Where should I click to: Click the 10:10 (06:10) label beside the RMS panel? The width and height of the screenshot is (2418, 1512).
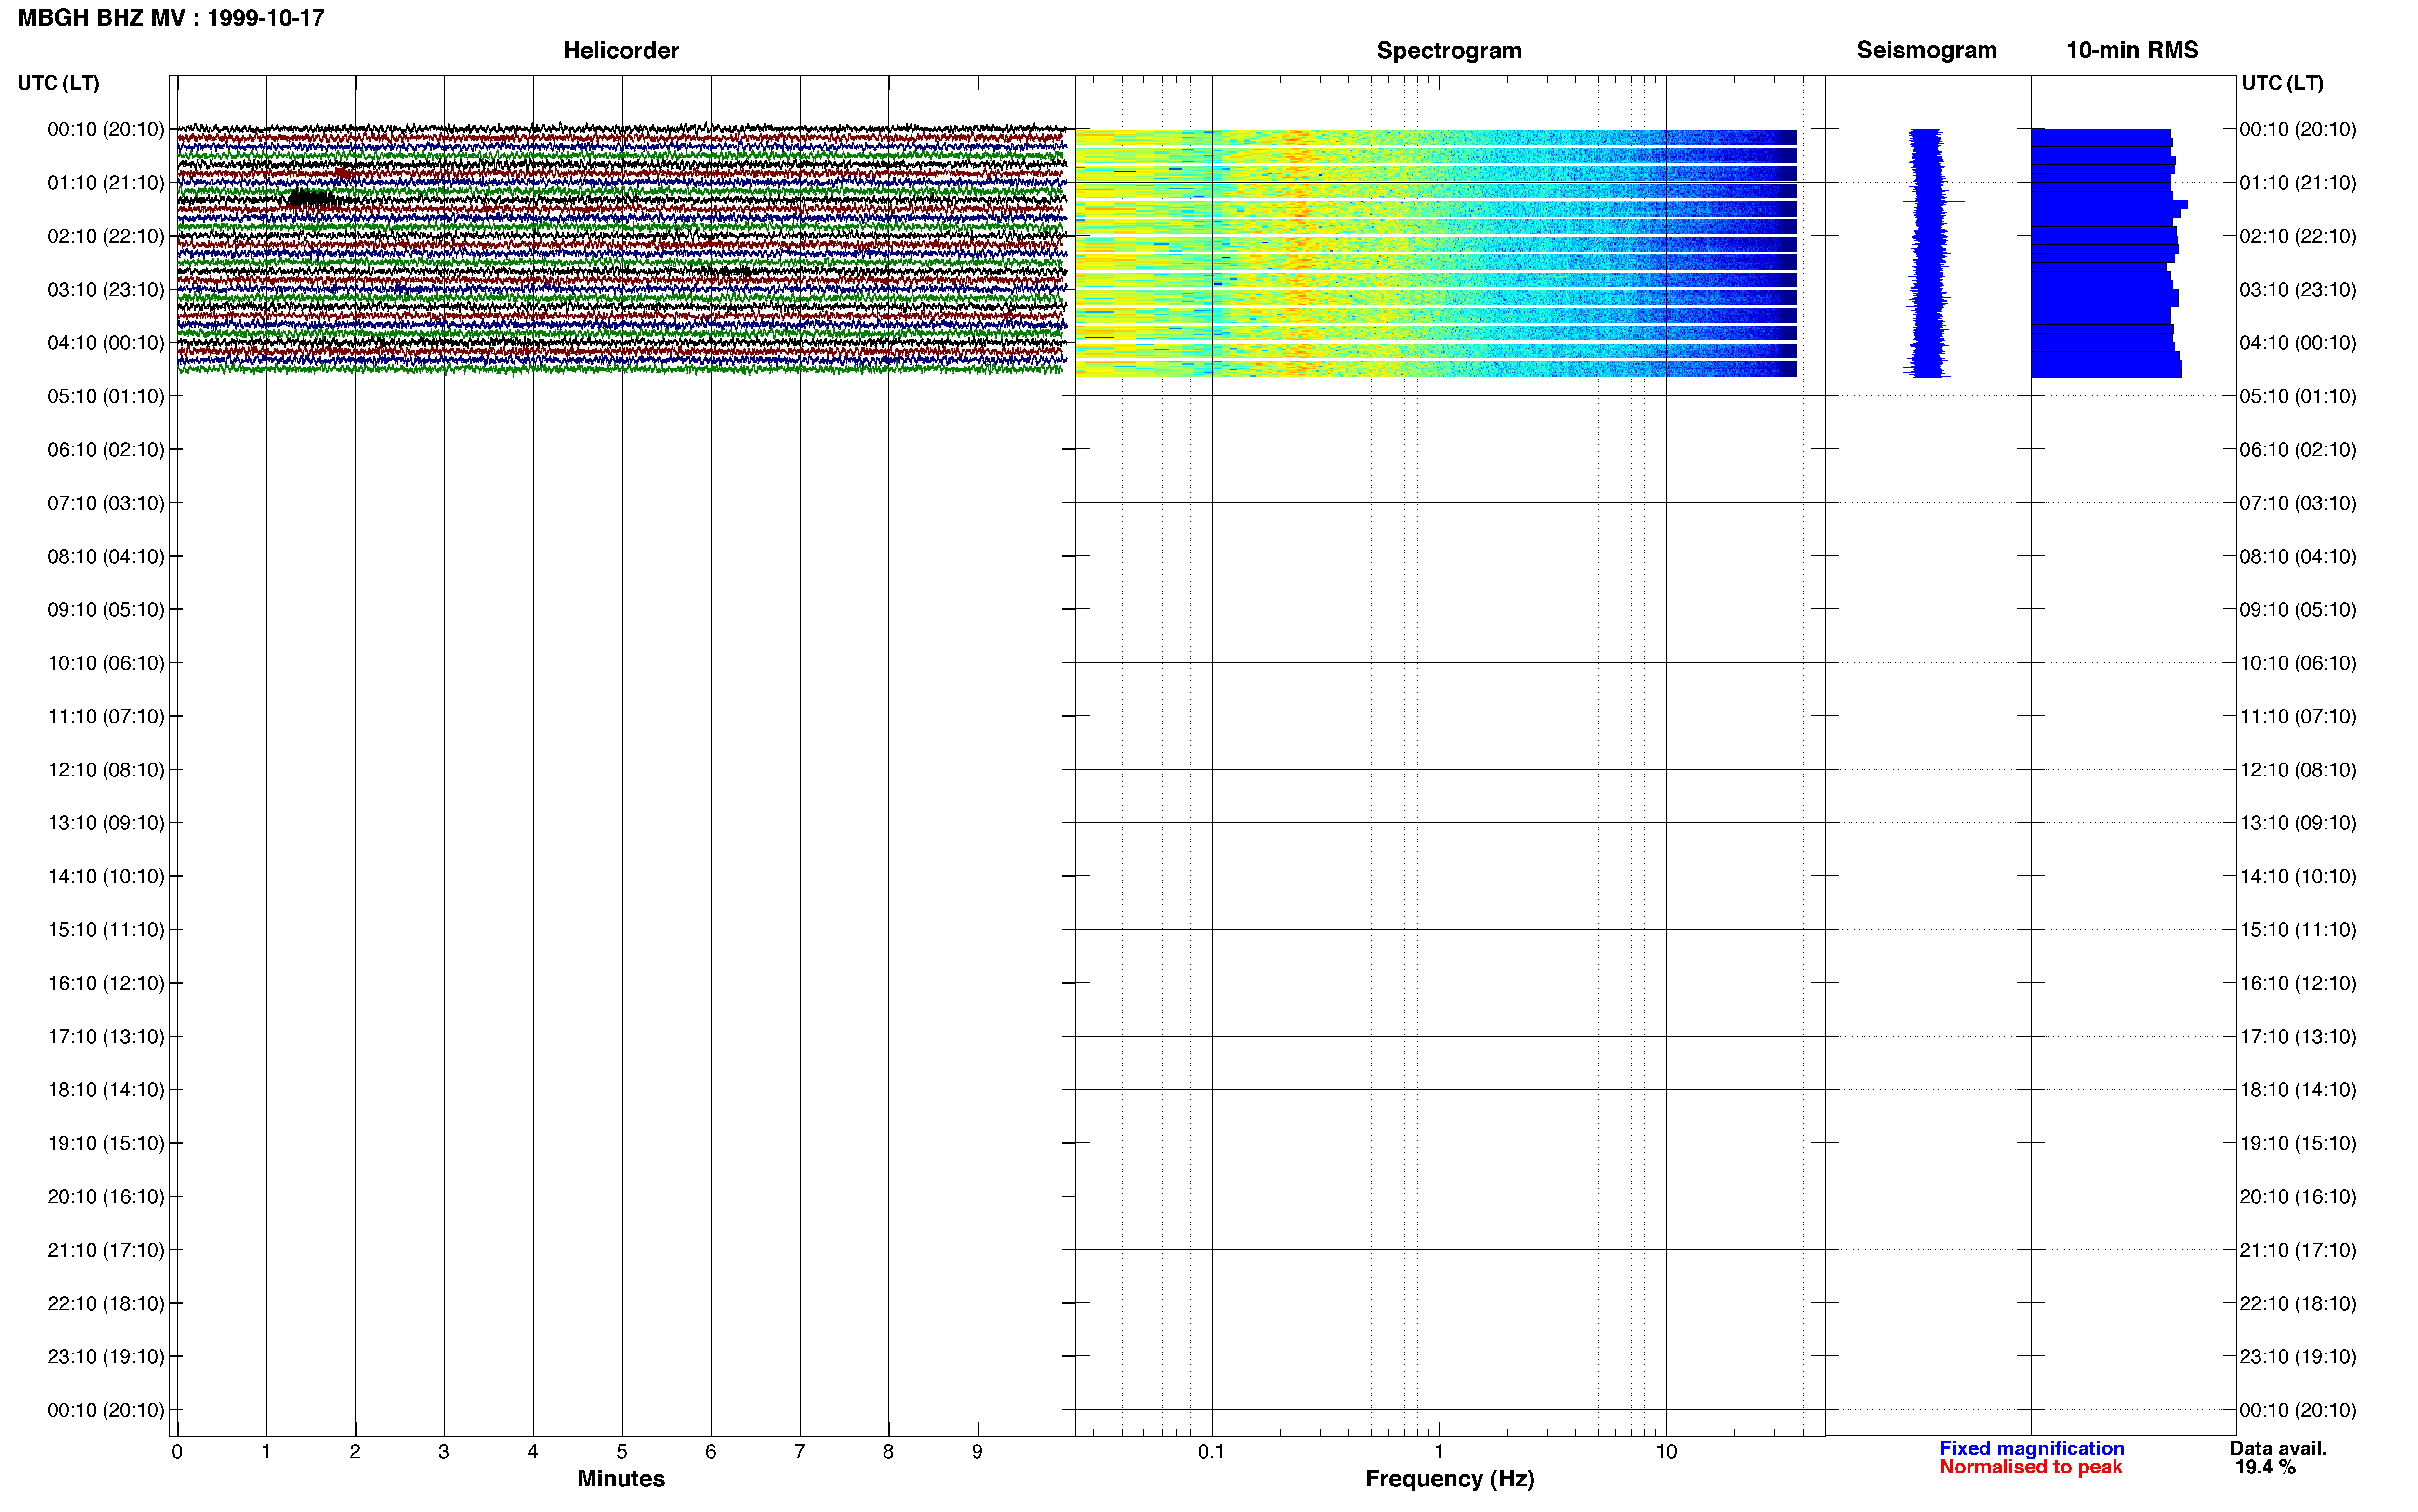pos(2298,663)
